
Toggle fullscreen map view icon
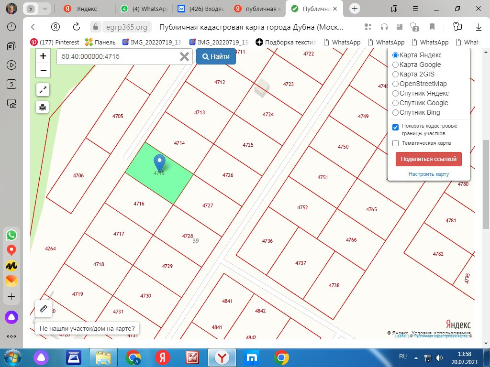click(43, 90)
